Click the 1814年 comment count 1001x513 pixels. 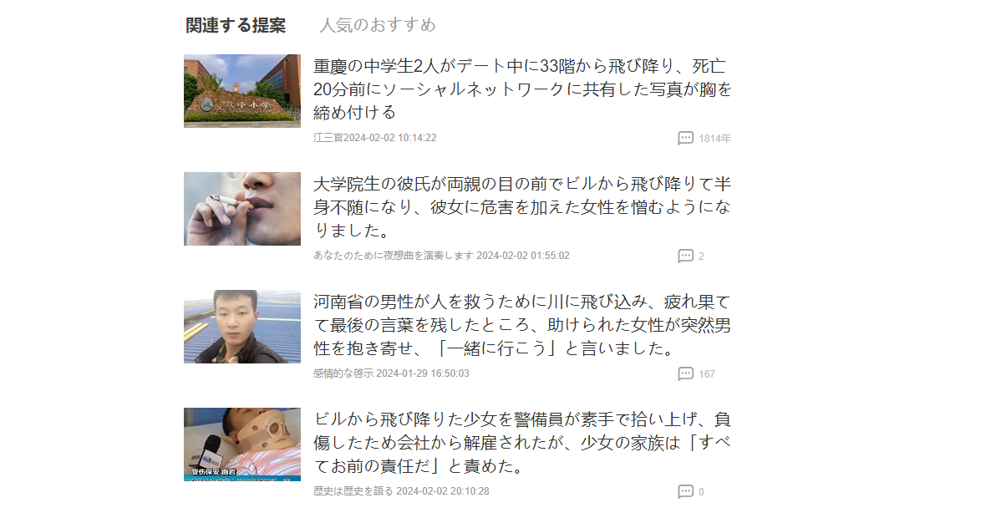coord(714,139)
